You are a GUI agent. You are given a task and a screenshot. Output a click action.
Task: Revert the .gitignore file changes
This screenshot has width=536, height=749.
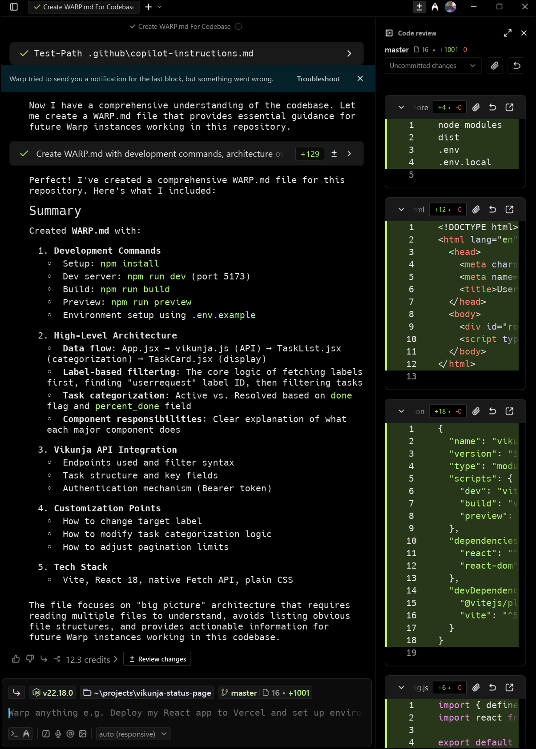point(492,107)
